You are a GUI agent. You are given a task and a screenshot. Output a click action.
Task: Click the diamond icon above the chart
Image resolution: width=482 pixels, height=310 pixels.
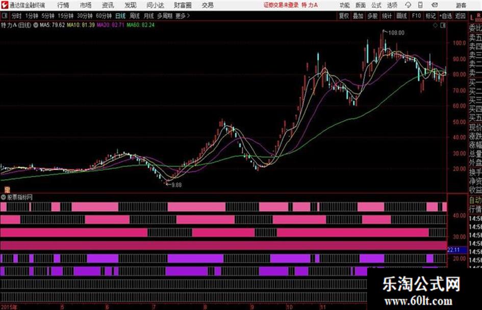point(435,25)
